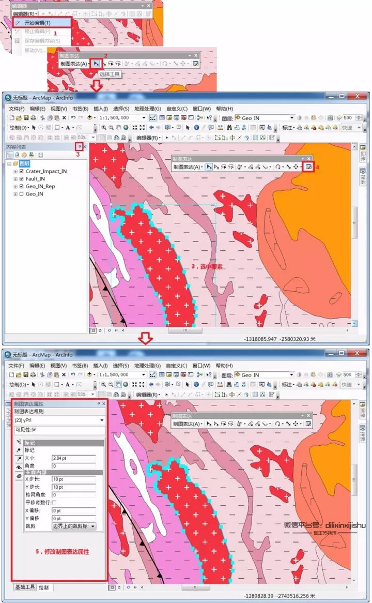The width and height of the screenshot is (372, 603).
Task: Select Pan hand tool in upper window
Action: point(118,127)
